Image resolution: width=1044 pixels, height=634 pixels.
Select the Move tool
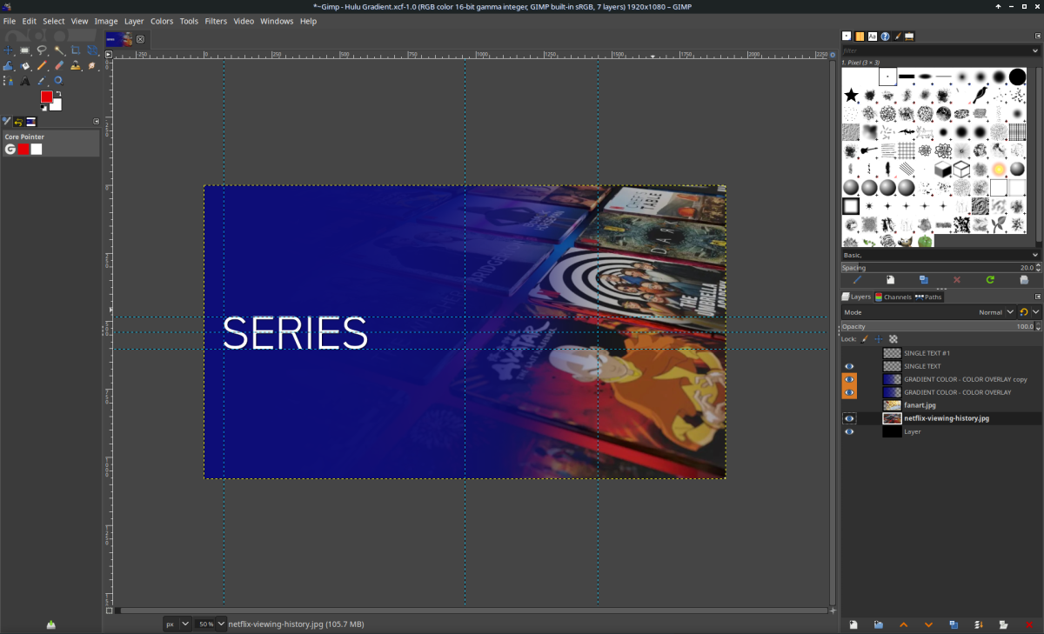point(9,50)
